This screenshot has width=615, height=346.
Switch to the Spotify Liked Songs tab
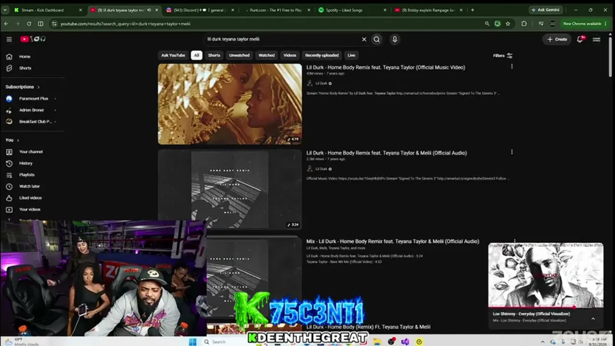[352, 10]
